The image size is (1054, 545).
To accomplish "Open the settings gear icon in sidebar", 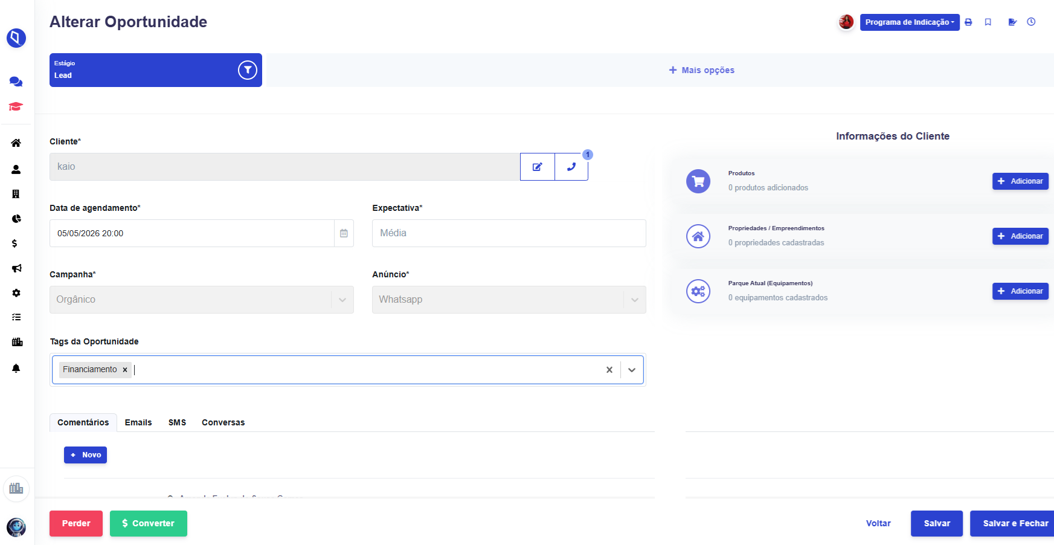I will tap(16, 293).
